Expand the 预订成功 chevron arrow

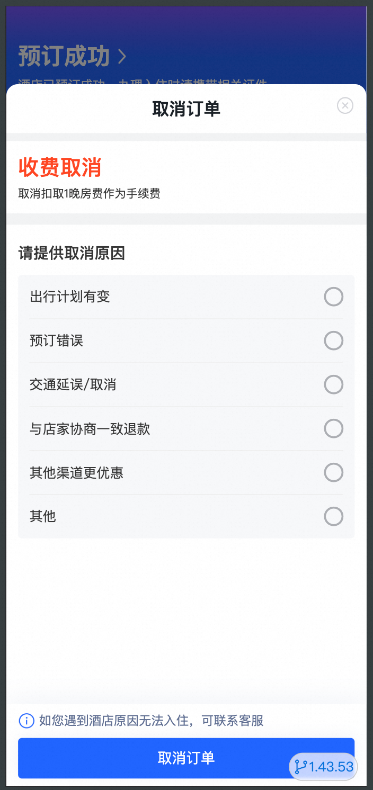point(122,57)
